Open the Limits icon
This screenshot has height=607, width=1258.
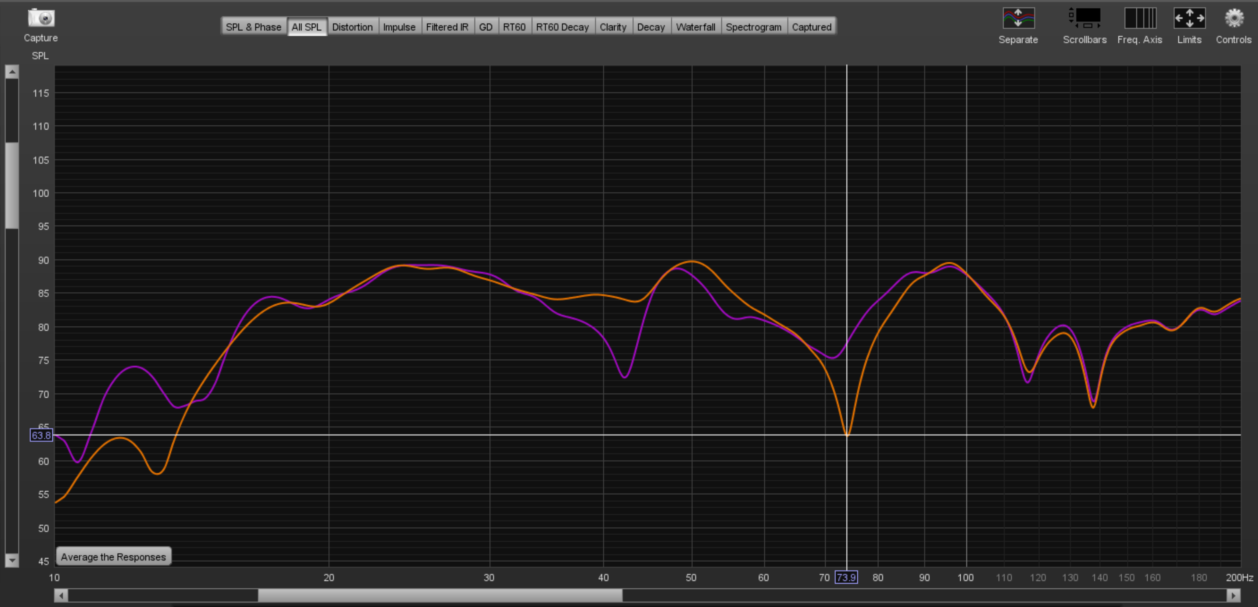coord(1189,19)
